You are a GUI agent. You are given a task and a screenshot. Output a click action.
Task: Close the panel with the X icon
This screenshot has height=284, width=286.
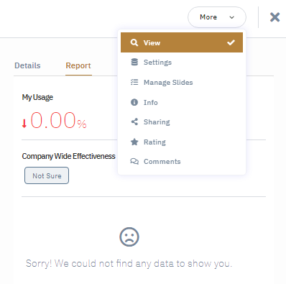pyautogui.click(x=275, y=17)
